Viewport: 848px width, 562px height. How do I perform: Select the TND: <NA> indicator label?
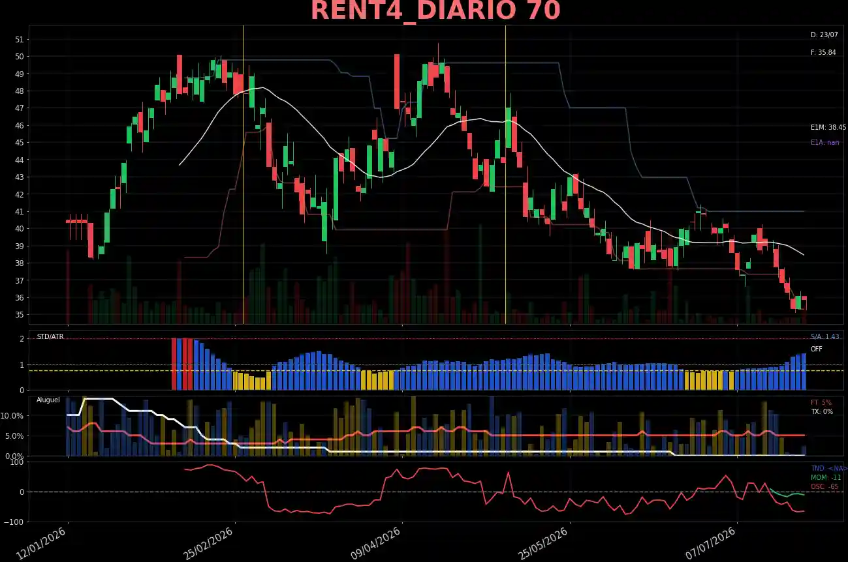829,468
